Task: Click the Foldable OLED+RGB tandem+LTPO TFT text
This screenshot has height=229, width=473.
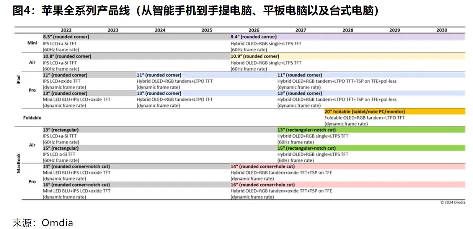Action: pos(364,118)
